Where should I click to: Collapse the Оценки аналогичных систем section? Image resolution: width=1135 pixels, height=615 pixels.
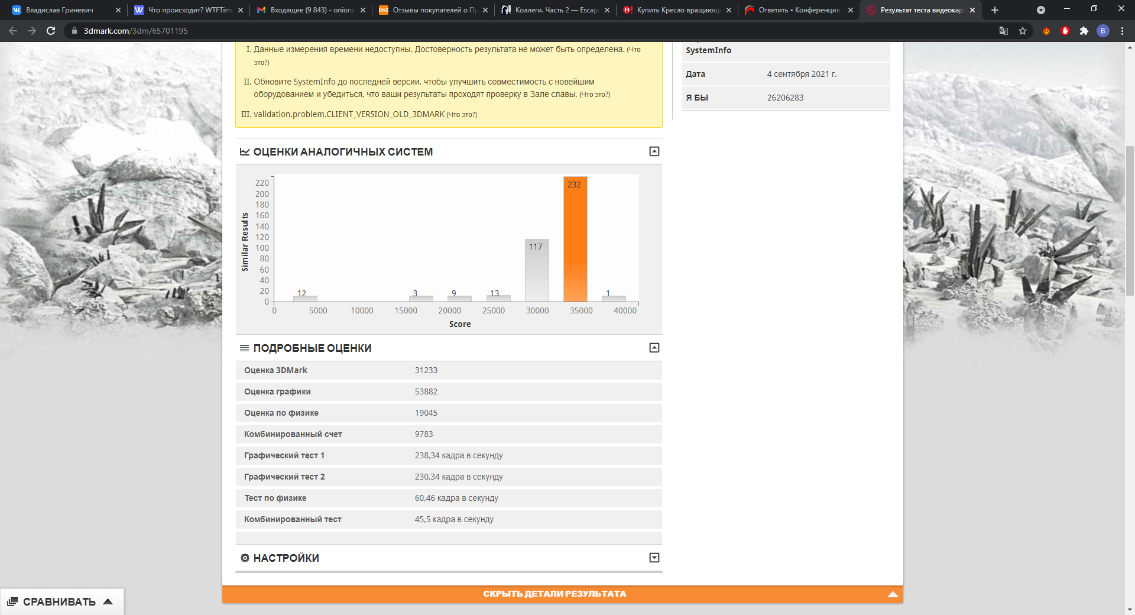(654, 151)
